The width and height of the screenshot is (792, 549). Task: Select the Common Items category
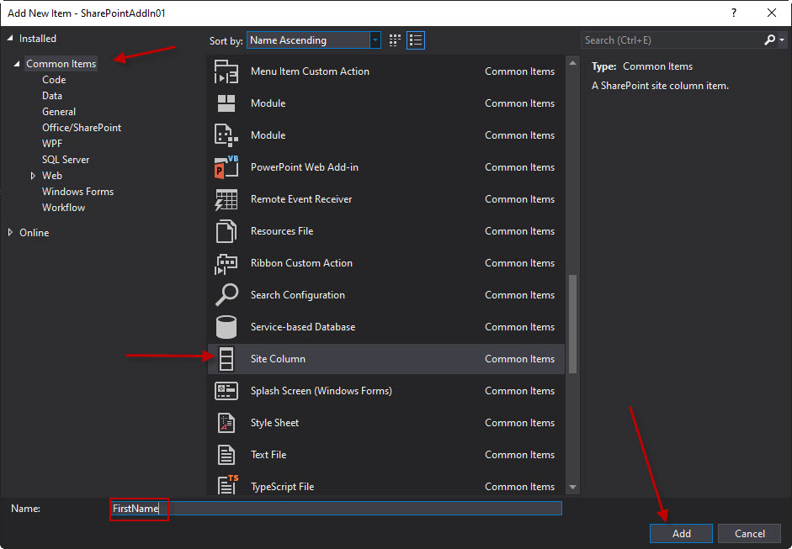(x=61, y=64)
